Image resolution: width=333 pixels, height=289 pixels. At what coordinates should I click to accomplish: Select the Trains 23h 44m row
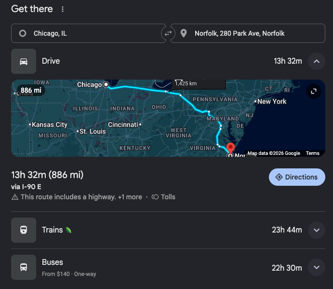tap(168, 230)
